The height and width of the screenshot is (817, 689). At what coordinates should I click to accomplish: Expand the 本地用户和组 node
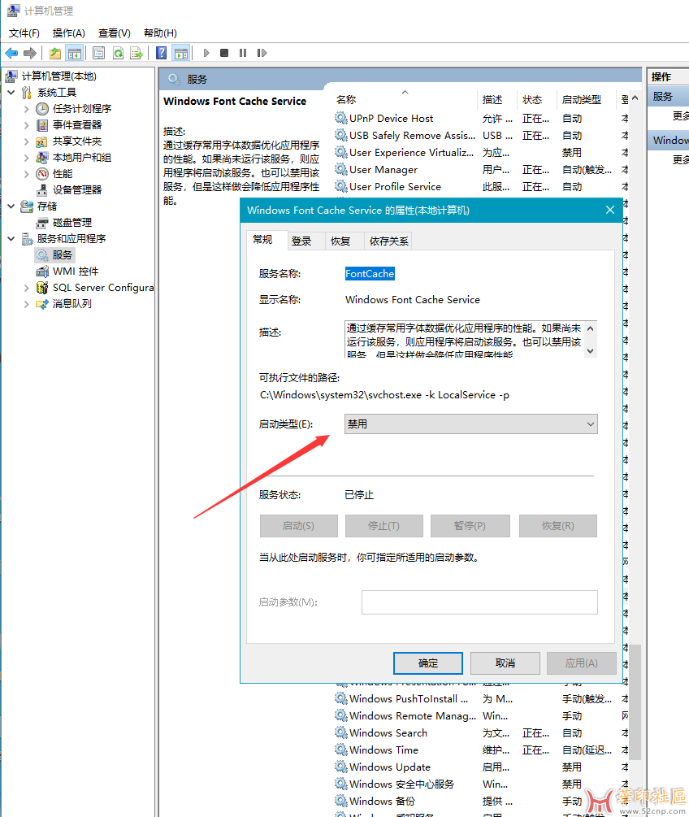pos(26,158)
